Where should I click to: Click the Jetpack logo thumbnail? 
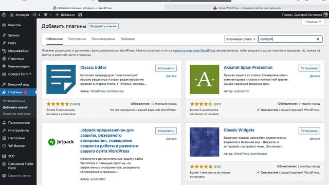pos(61,142)
